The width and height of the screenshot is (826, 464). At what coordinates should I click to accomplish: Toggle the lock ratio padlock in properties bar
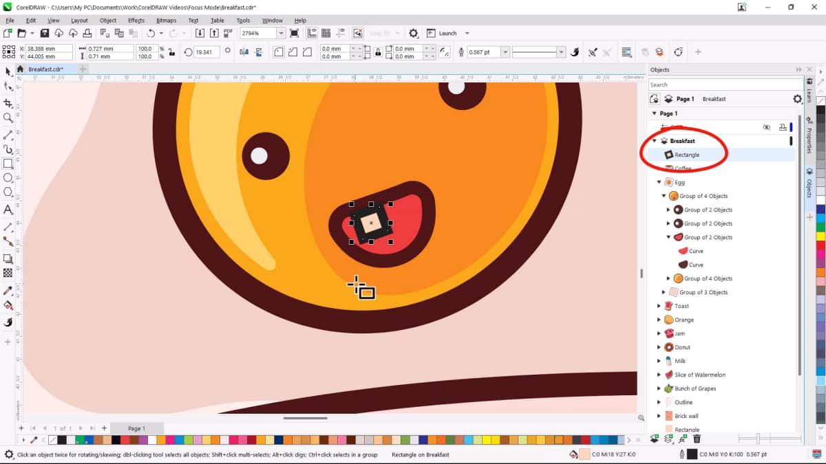pos(378,52)
